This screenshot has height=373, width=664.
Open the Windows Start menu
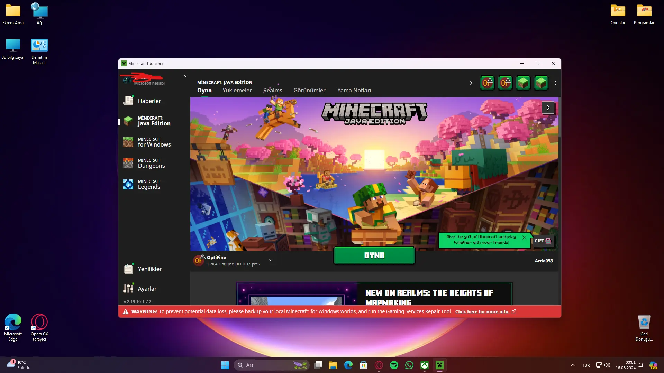(225, 365)
